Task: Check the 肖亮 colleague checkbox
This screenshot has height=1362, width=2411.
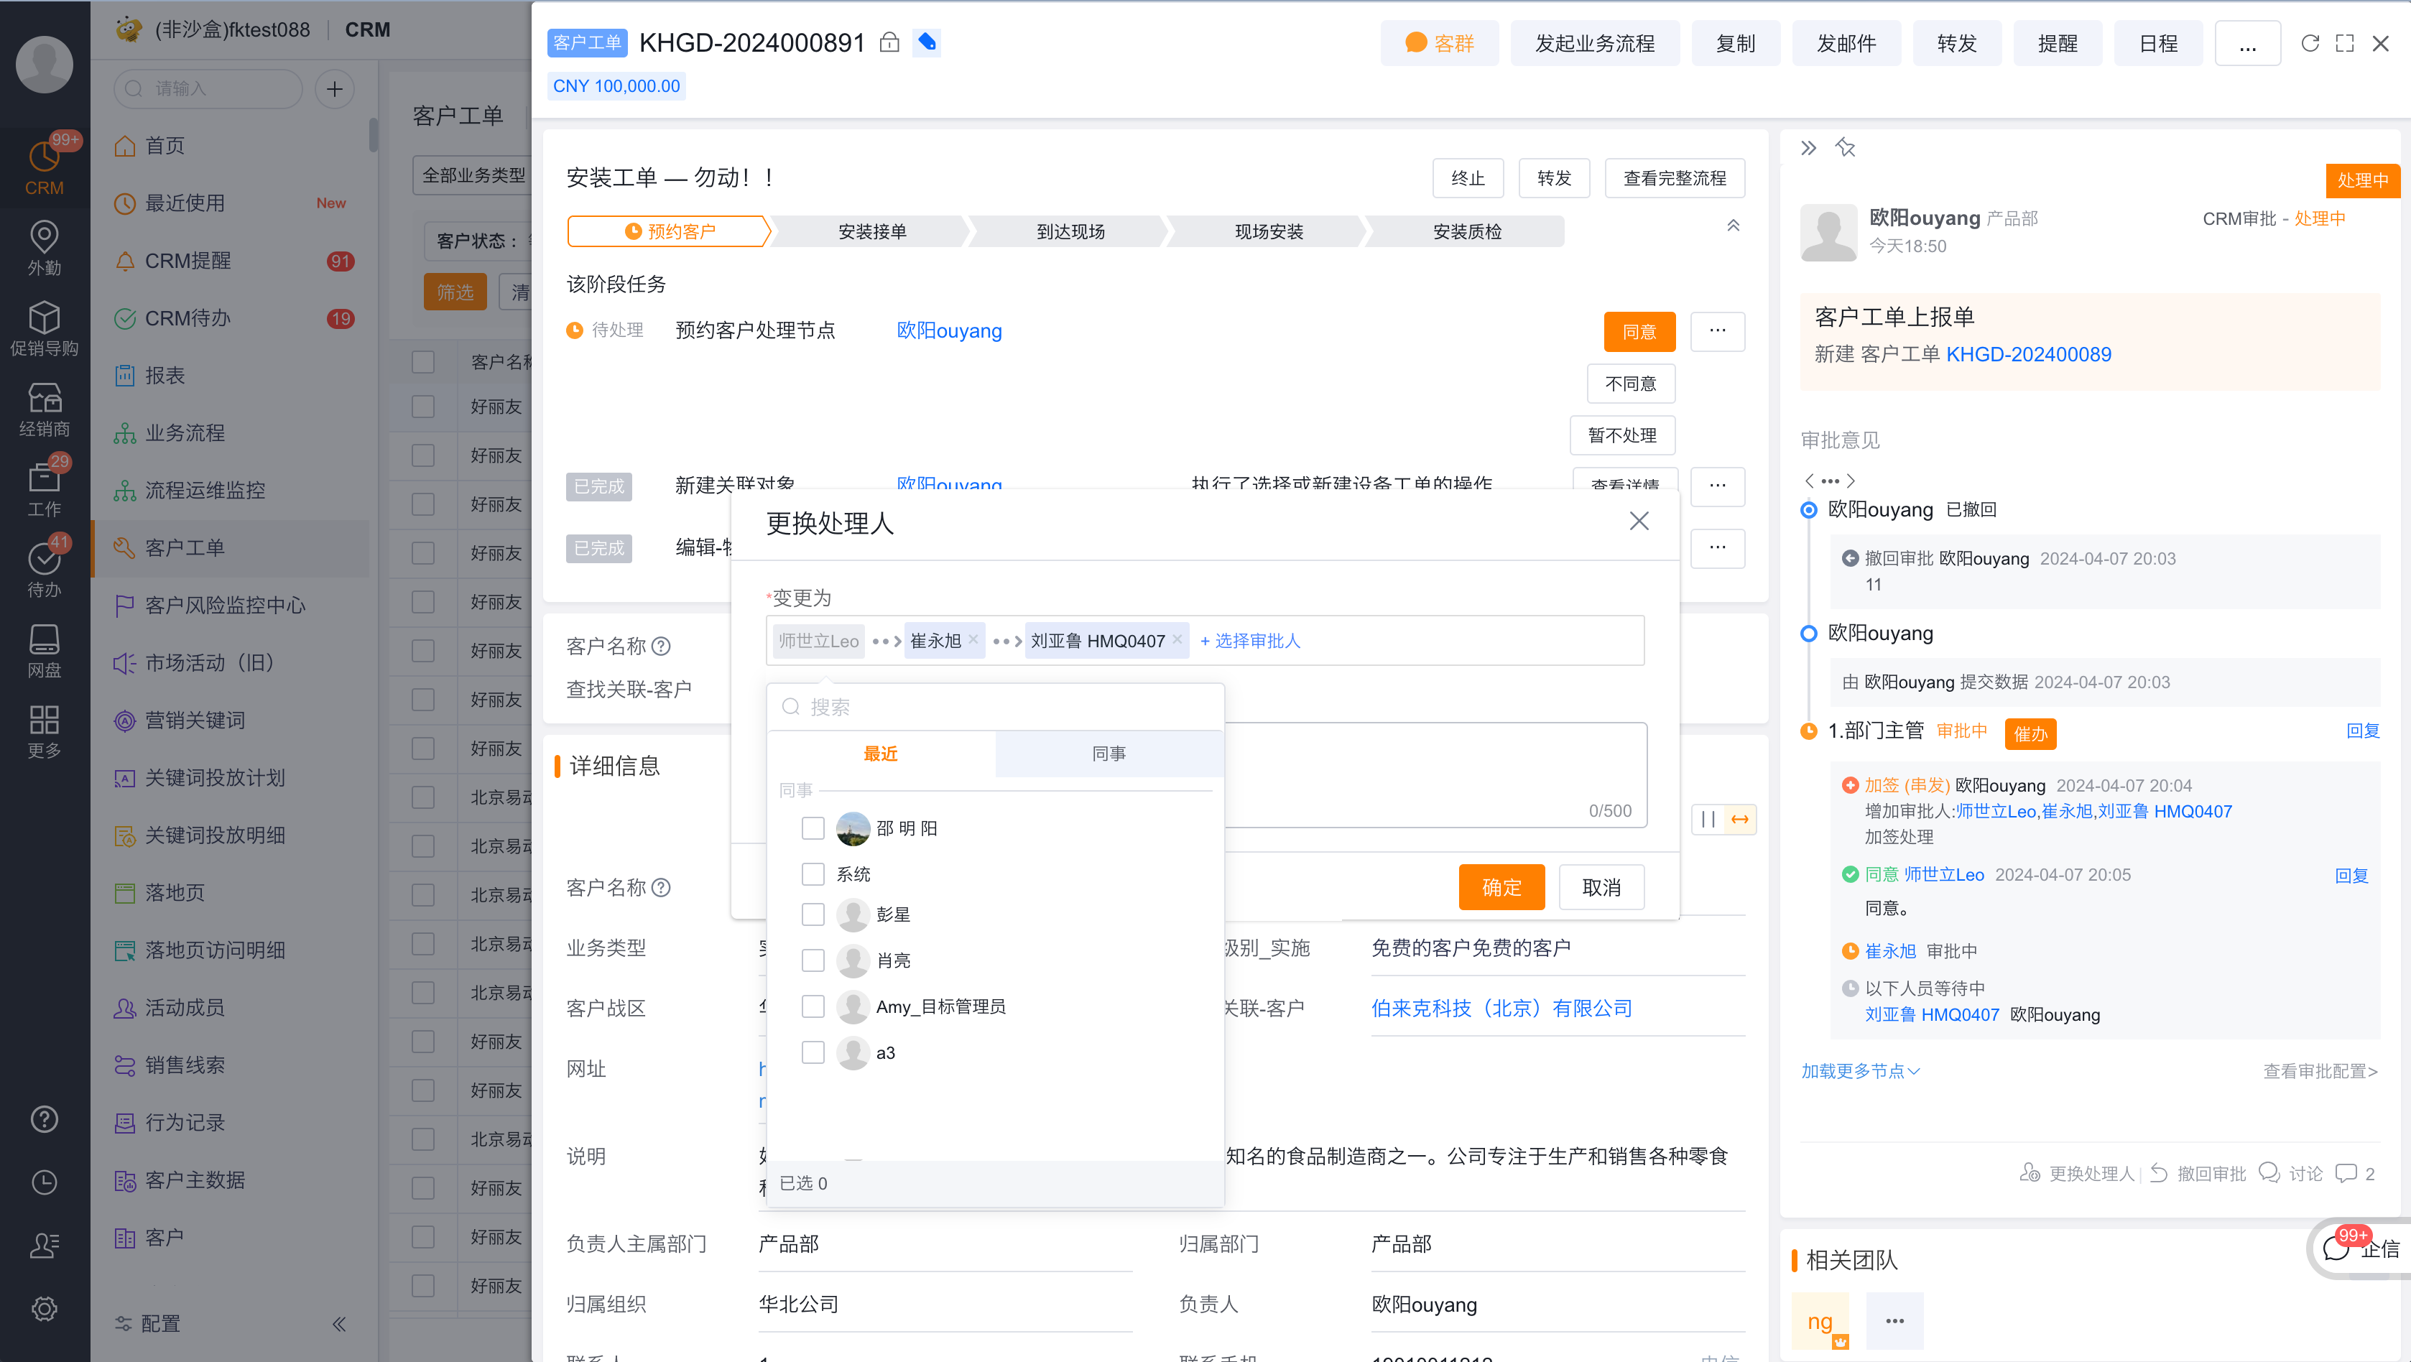Action: pyautogui.click(x=813, y=960)
